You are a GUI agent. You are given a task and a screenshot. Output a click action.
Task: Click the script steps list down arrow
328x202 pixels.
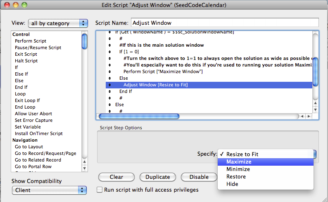coord(316,109)
